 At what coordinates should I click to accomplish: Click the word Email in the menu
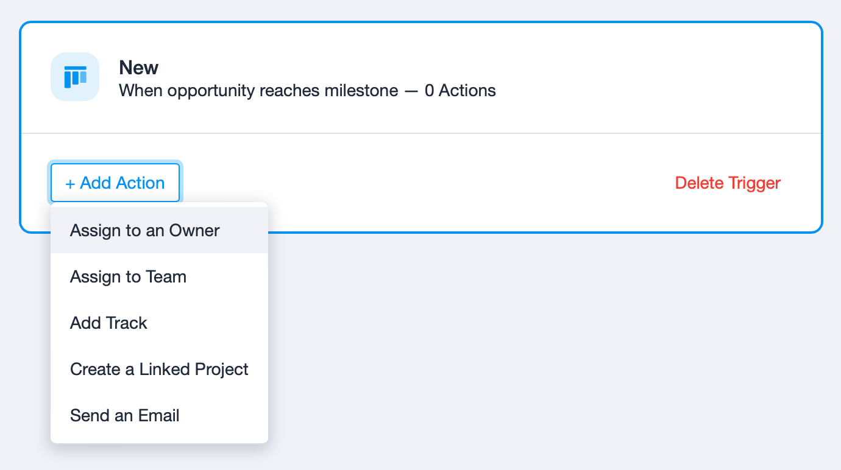(x=158, y=415)
